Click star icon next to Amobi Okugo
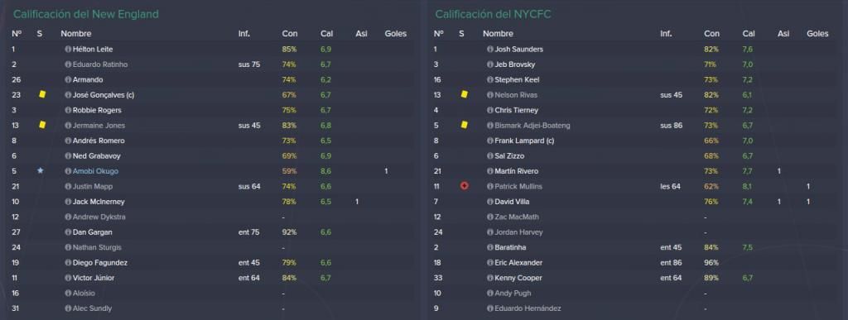 (x=40, y=171)
